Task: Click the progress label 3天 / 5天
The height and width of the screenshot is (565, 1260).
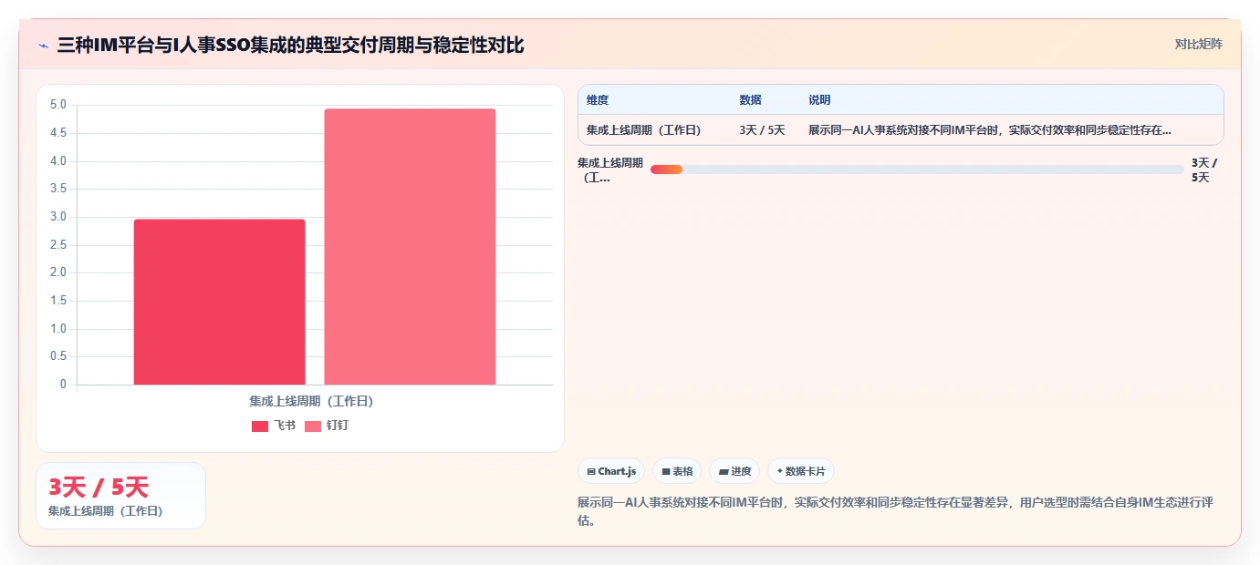Action: pyautogui.click(x=1204, y=170)
